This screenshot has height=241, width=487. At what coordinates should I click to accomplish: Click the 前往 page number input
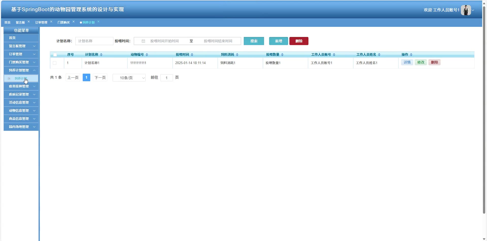point(167,78)
